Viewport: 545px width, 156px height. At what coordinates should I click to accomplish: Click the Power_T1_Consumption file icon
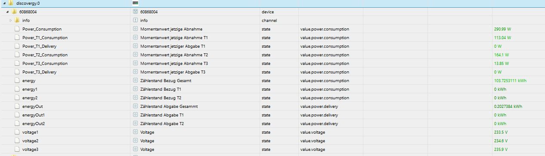point(17,37)
